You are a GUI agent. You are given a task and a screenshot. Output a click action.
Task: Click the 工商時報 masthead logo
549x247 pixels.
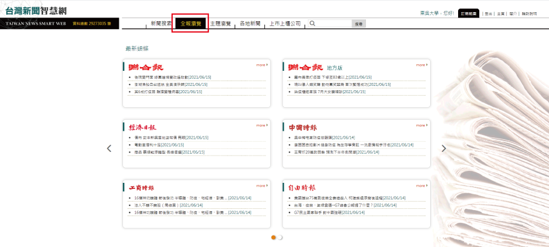tap(141, 188)
